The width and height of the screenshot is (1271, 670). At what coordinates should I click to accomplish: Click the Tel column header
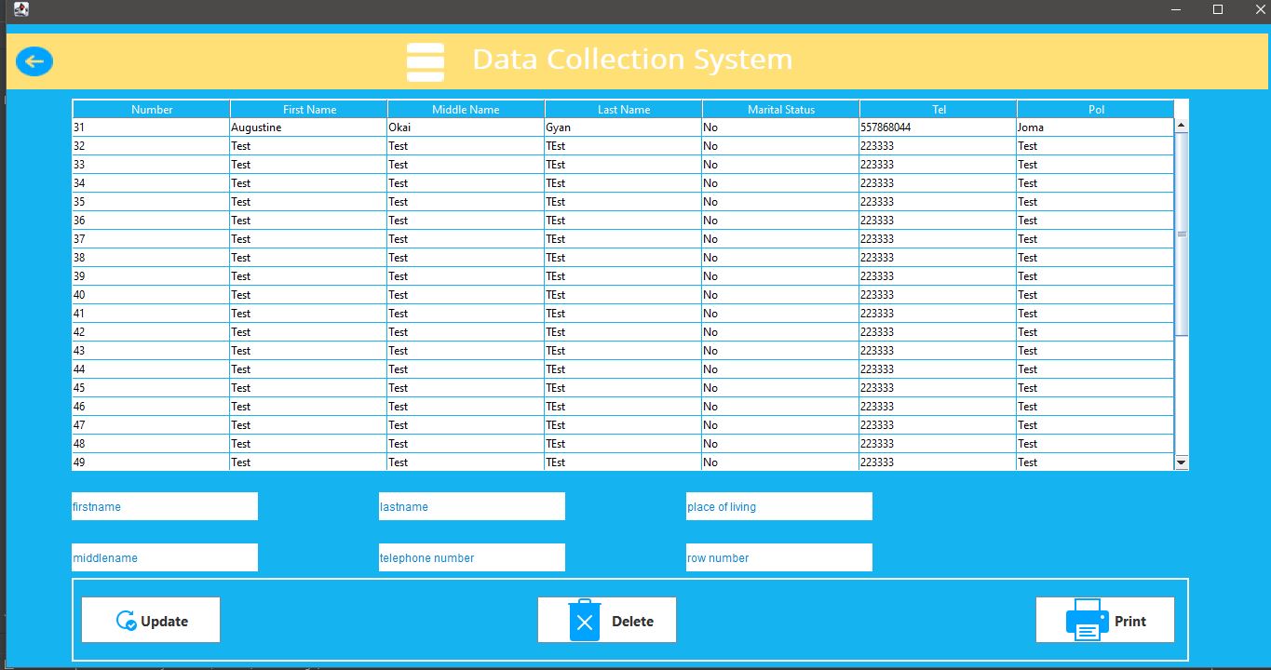[x=939, y=109]
